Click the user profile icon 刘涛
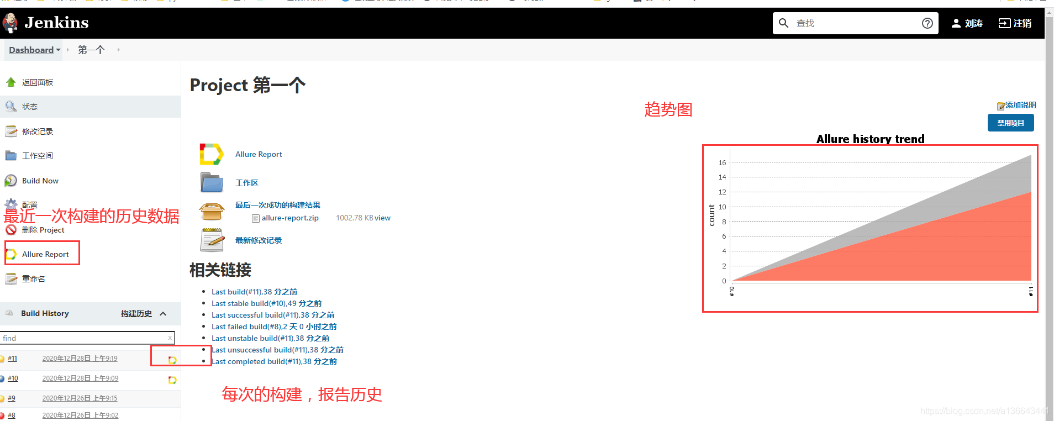The height and width of the screenshot is (421, 1054). [x=956, y=23]
